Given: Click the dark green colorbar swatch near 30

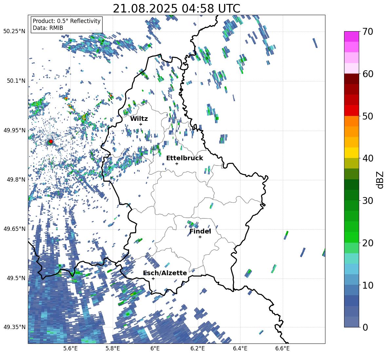Looking at the screenshot, I should coord(351,195).
